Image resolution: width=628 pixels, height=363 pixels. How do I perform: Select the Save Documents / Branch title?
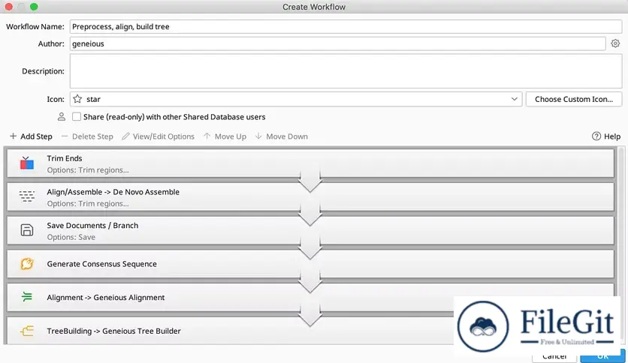coord(92,226)
